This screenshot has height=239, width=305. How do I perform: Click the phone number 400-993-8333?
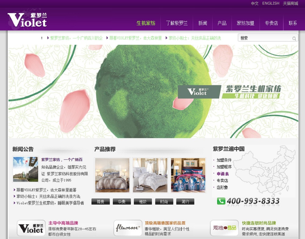pyautogui.click(x=253, y=201)
